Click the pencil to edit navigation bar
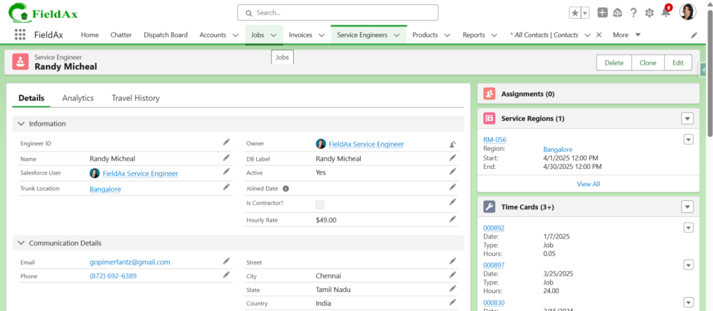The height and width of the screenshot is (311, 713). click(x=694, y=35)
